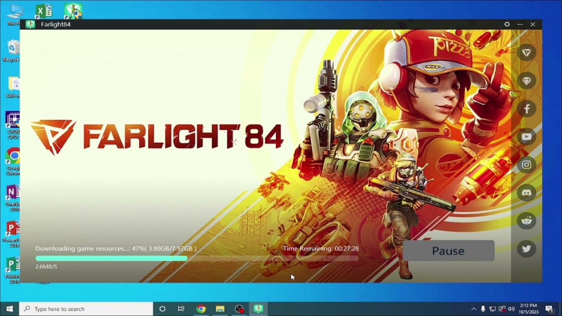Select the OneNote 2016 desktop shortcut
This screenshot has height=316, width=562.
[x=13, y=198]
